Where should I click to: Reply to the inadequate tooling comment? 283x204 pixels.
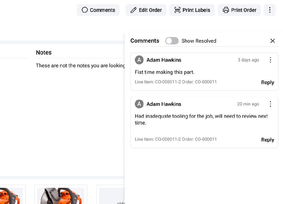(x=267, y=140)
